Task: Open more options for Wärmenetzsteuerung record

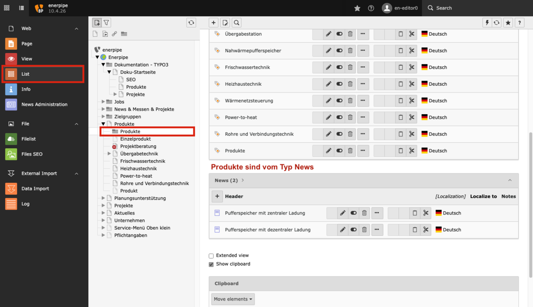Action: (363, 101)
